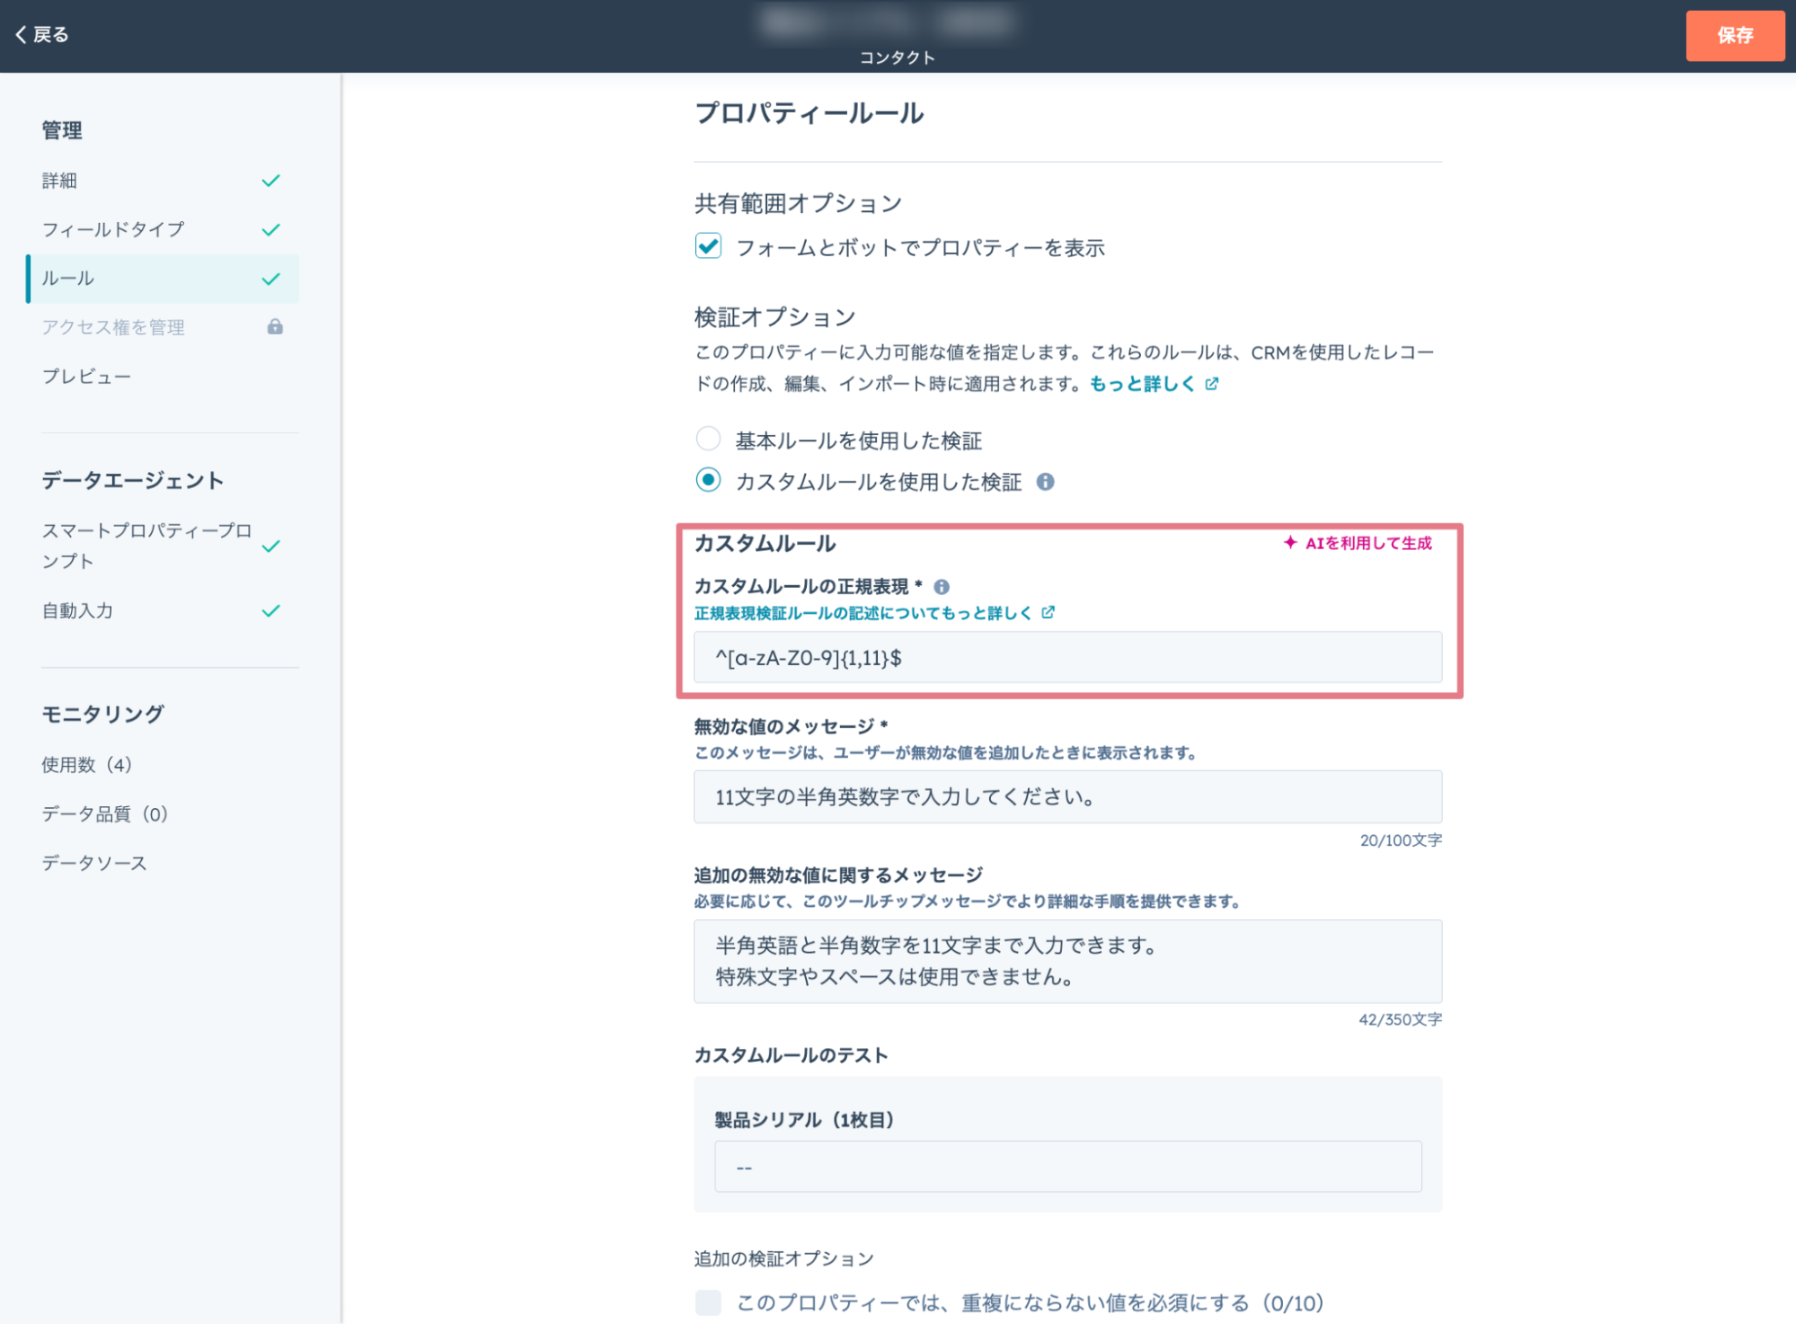Click the lock icon on アクセス権を管理
Viewport: 1796px width, 1324px height.
pos(275,327)
